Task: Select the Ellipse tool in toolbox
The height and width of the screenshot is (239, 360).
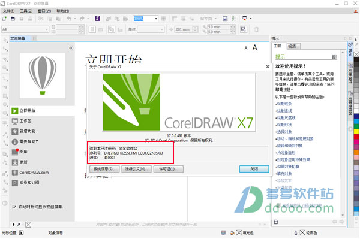Action: pos(5,104)
